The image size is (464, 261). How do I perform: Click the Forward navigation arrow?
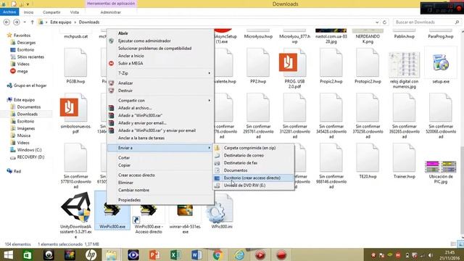click(x=17, y=22)
